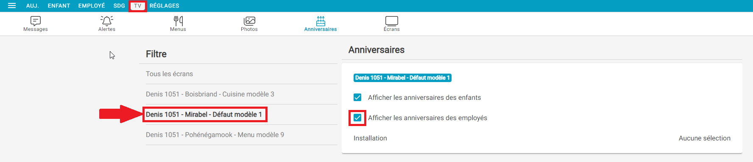Open the EMPLOYÉ menu
This screenshot has height=162, width=753.
(x=92, y=6)
